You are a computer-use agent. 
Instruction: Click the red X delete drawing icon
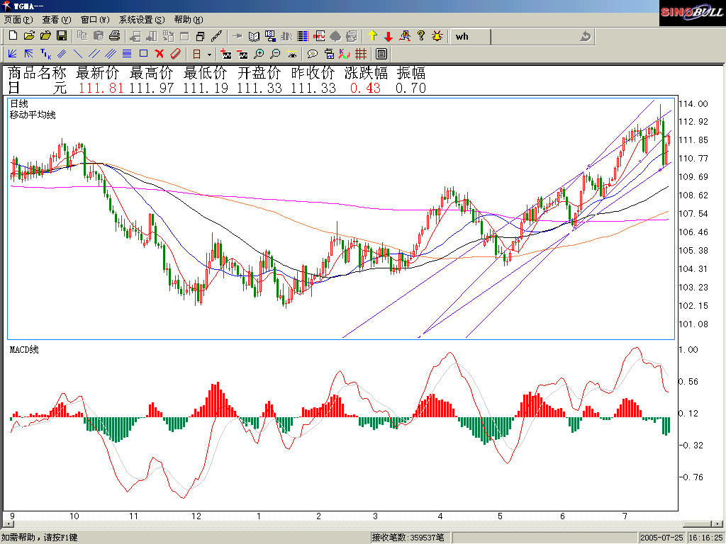[160, 54]
